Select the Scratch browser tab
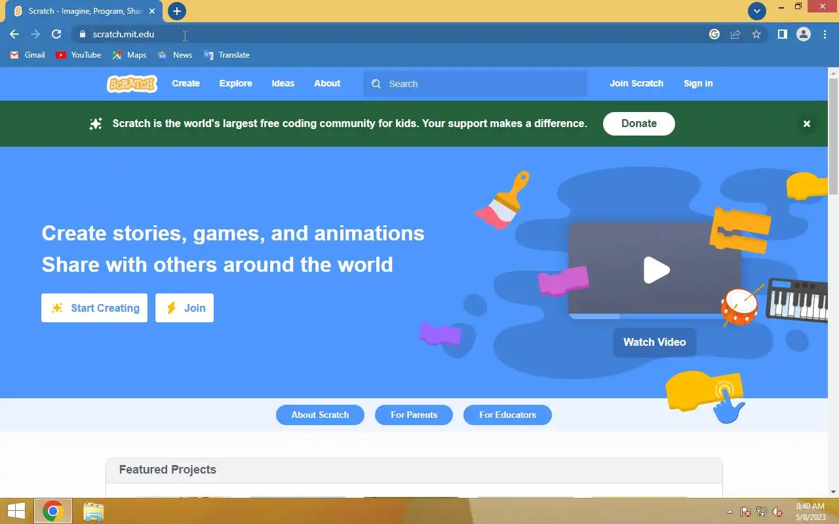 85,11
